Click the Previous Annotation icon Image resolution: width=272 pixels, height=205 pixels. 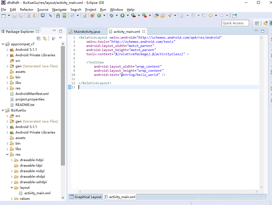[193, 15]
